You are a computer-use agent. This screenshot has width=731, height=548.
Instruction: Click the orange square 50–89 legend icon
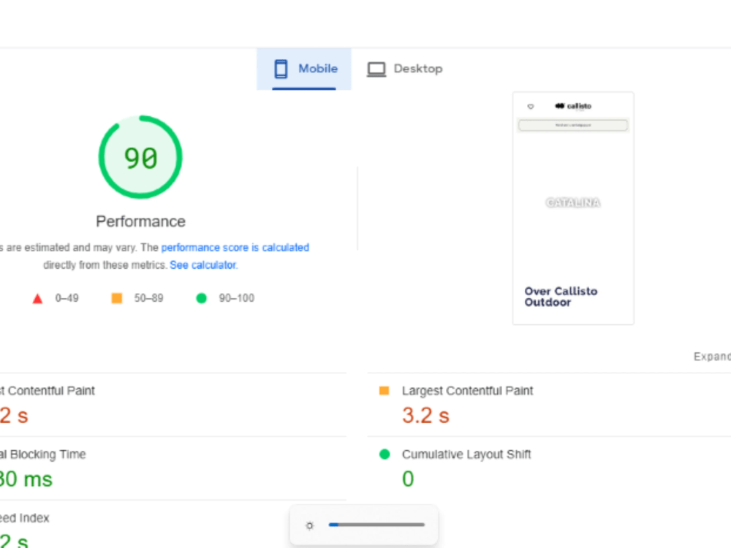[x=116, y=298]
